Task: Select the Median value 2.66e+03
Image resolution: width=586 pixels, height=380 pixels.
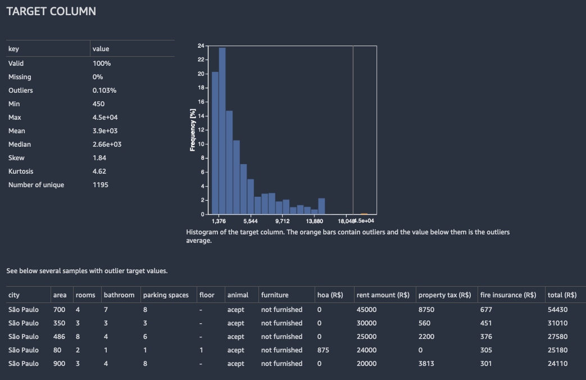Action: point(106,144)
